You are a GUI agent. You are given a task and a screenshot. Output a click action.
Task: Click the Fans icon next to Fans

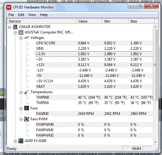point(27,108)
